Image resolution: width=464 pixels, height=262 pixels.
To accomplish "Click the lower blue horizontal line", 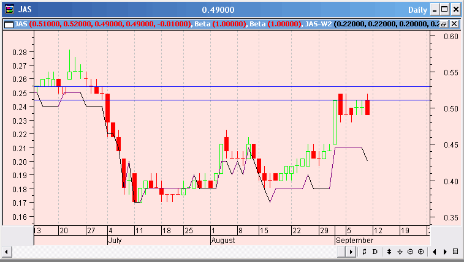I will pos(232,100).
